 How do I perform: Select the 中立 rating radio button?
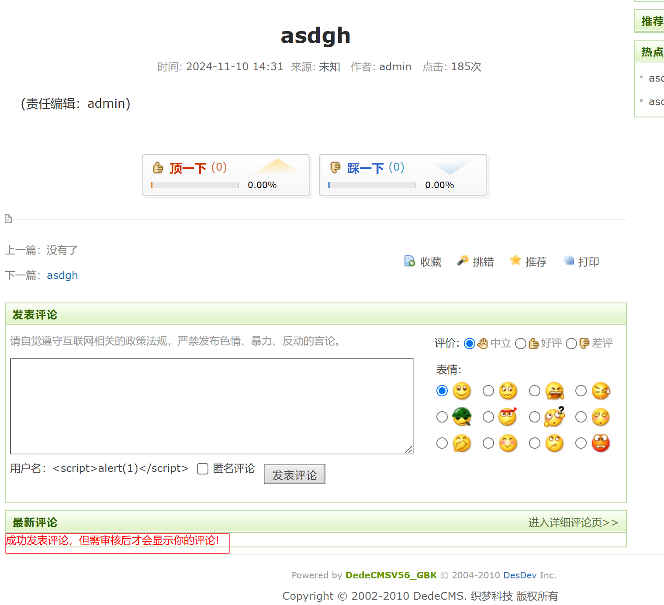tap(470, 344)
